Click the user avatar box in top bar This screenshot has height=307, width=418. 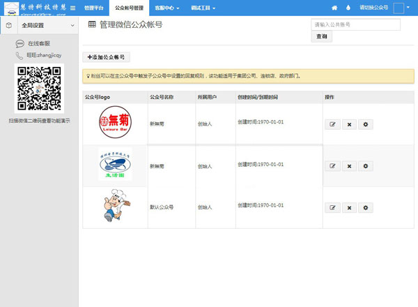tap(398, 8)
